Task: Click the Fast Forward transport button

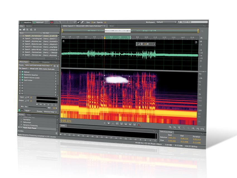Action: (130, 124)
